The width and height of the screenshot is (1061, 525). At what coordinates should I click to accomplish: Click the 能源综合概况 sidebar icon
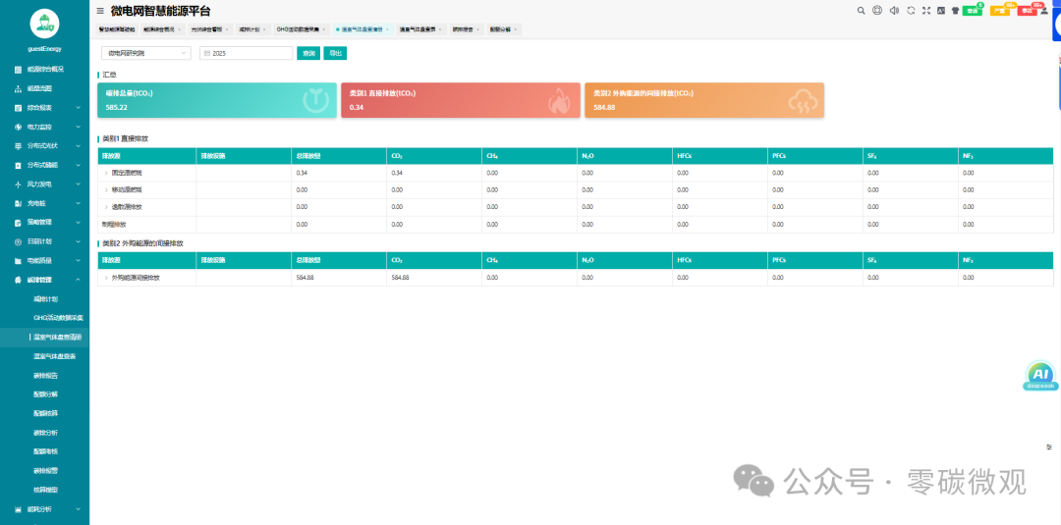(19, 69)
